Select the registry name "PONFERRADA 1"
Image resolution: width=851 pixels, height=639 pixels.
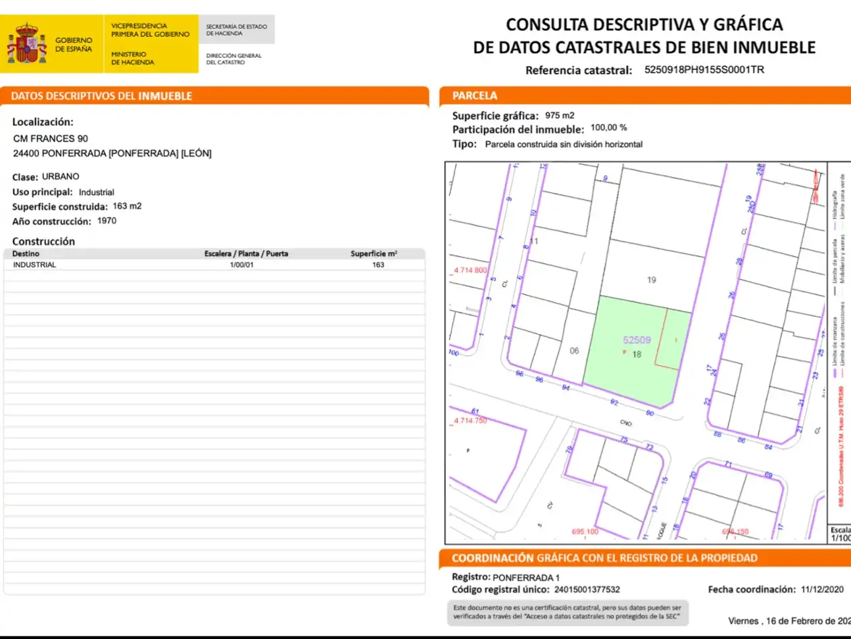[x=526, y=578]
